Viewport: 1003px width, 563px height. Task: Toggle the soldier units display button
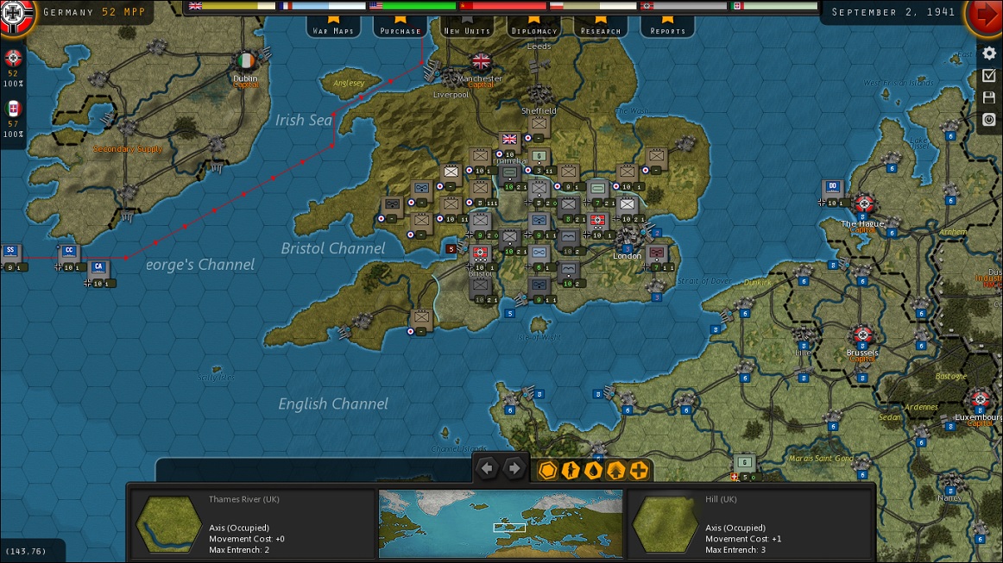click(x=571, y=471)
